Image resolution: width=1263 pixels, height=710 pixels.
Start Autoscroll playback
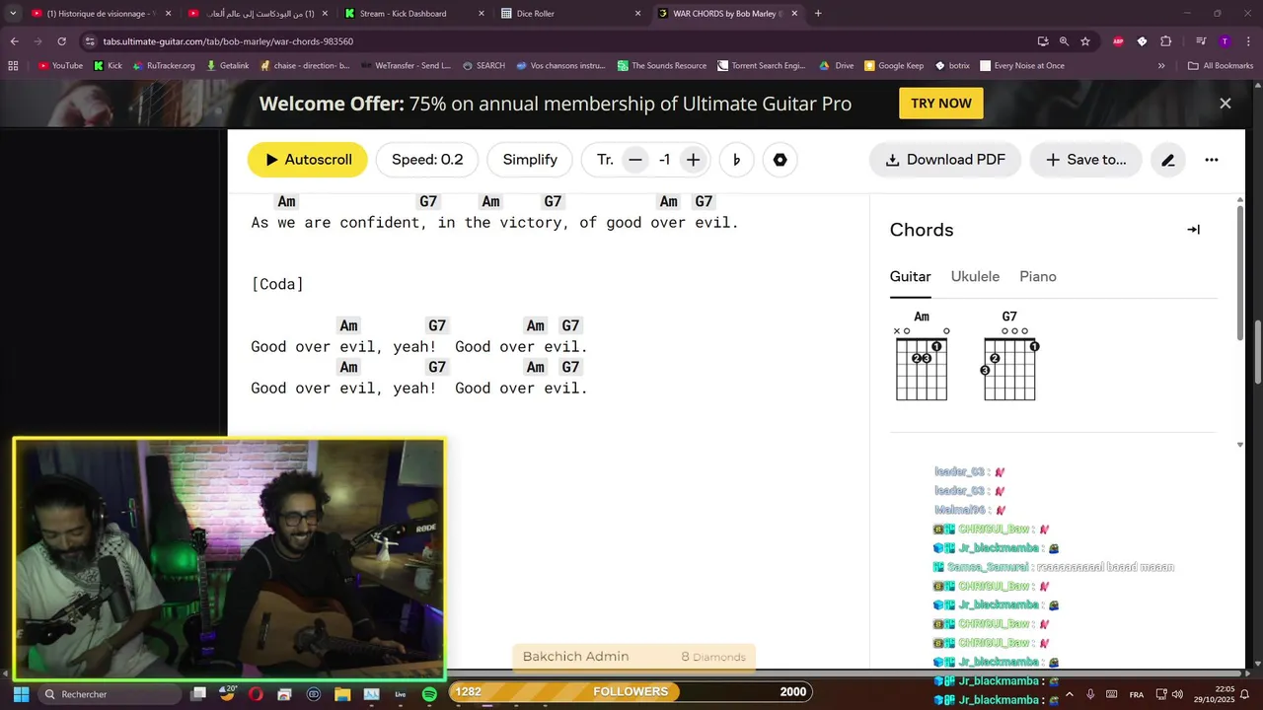[307, 160]
